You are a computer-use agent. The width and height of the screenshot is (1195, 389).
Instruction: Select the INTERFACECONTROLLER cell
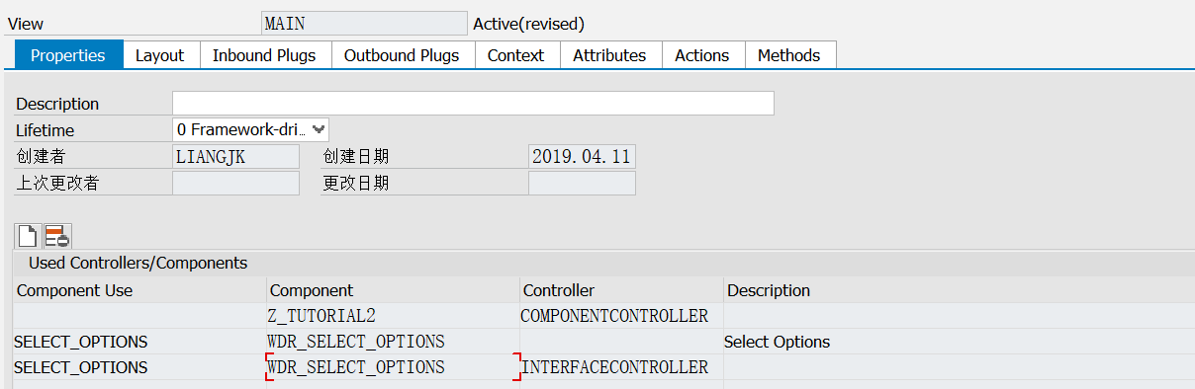point(621,367)
